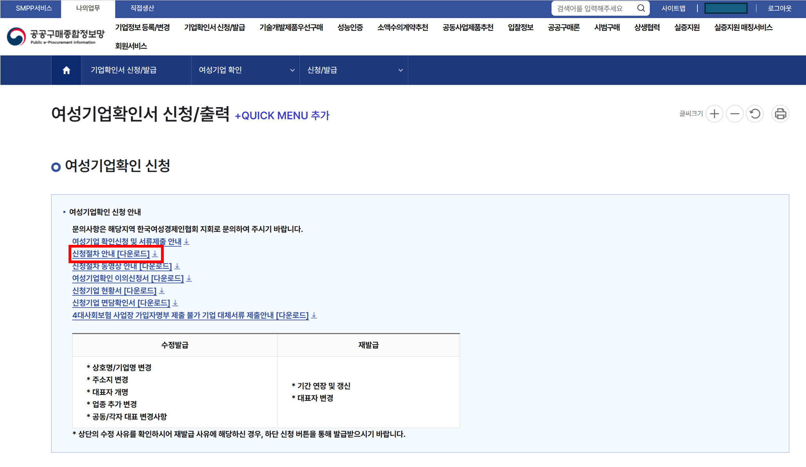806x467 pixels.
Task: Click the 로그아웃 button
Action: 779,8
